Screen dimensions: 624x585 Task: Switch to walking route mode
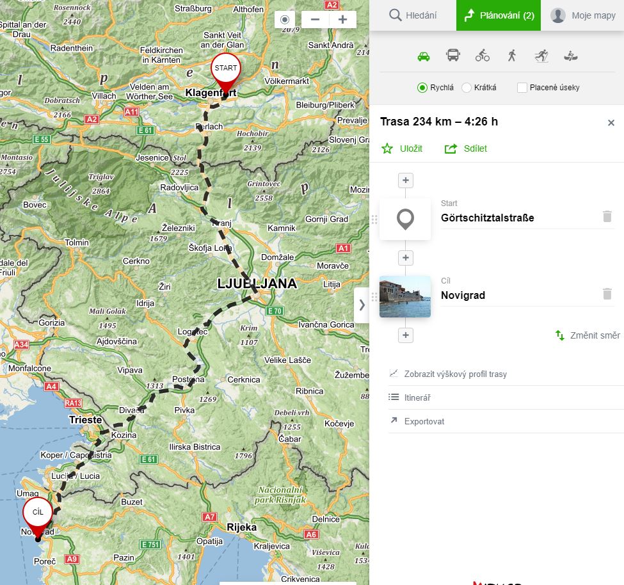(511, 56)
